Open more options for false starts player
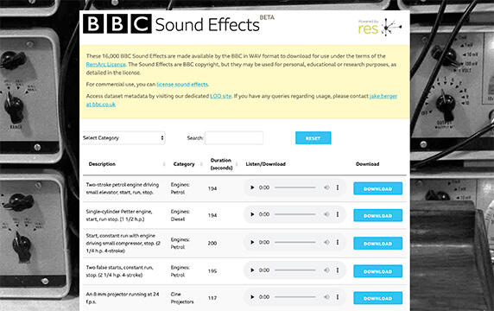 click(x=338, y=270)
